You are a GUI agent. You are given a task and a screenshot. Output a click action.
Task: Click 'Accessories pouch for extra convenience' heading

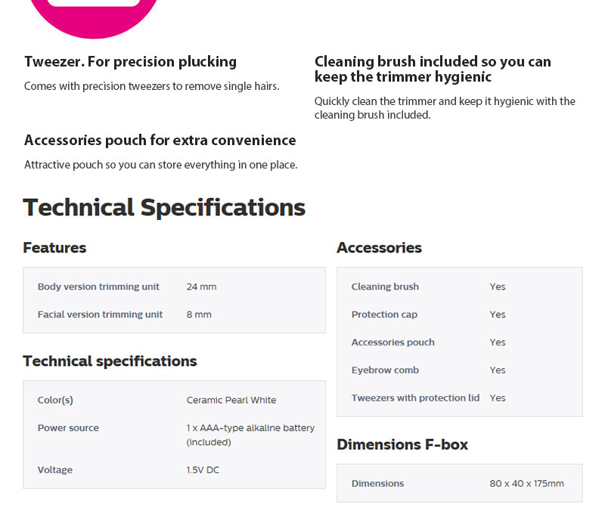click(x=160, y=141)
